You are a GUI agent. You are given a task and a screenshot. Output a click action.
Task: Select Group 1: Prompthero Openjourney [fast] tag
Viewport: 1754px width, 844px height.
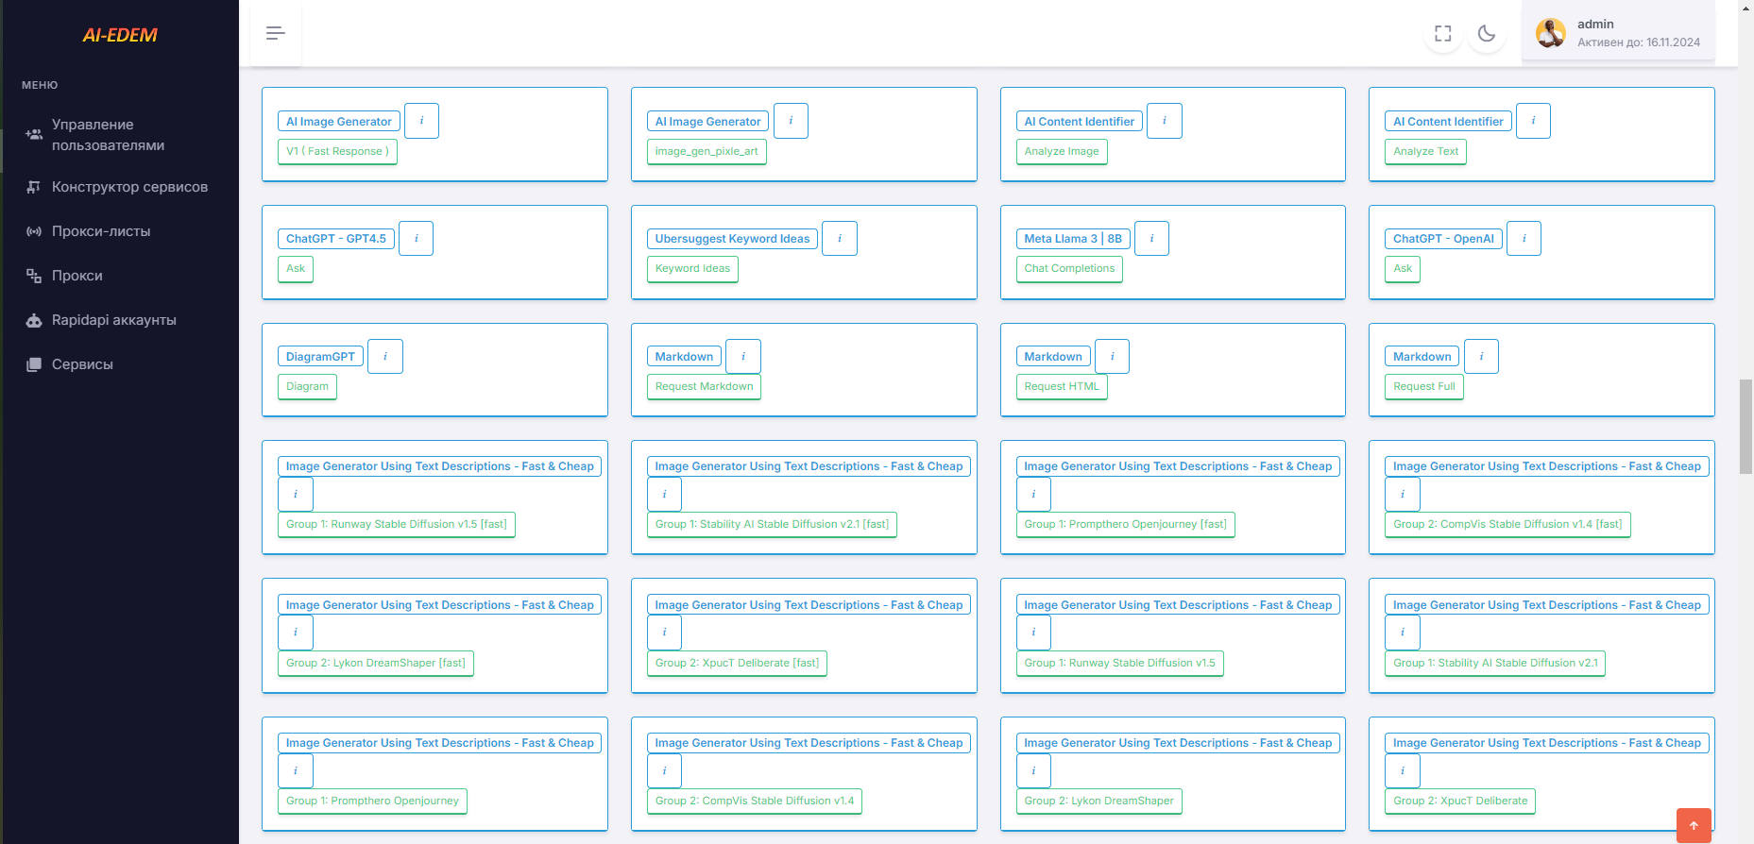(1125, 524)
